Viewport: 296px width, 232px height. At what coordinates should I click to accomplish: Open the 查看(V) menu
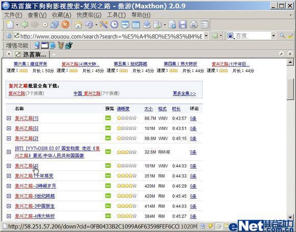click(37, 15)
